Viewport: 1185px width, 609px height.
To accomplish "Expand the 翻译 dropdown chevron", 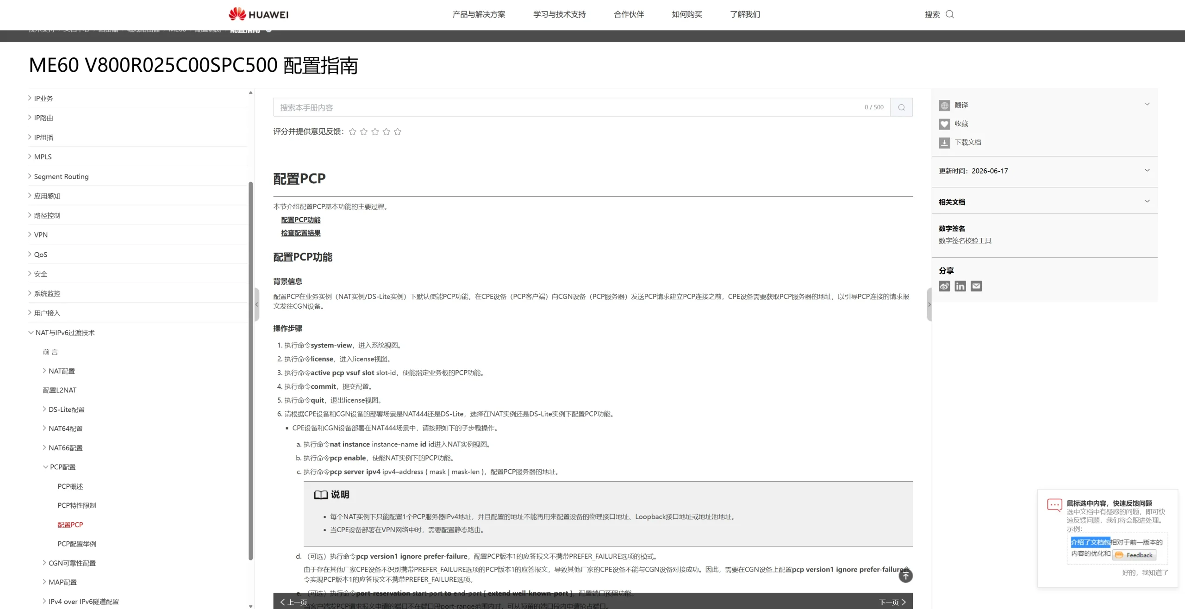I will click(x=1147, y=104).
